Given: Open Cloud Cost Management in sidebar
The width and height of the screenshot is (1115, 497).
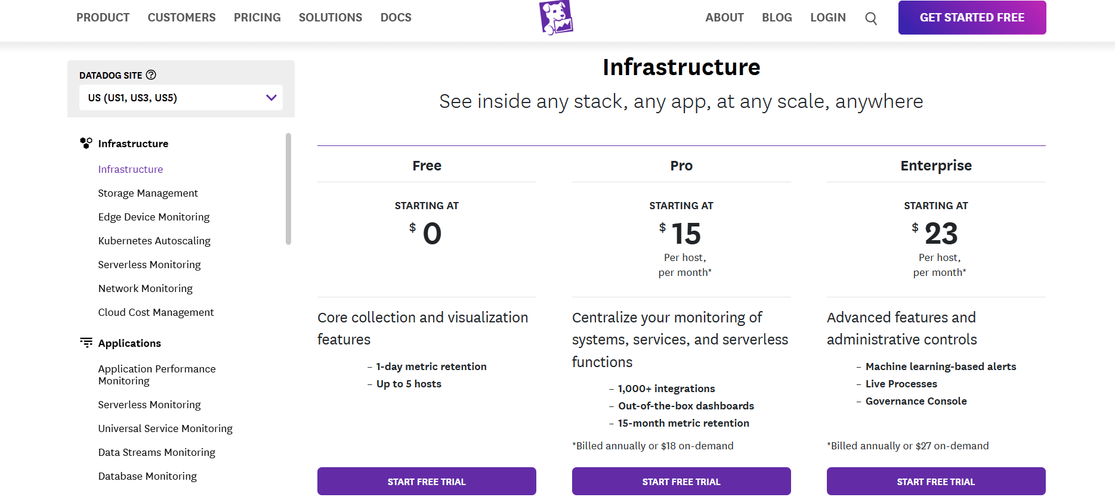Looking at the screenshot, I should (x=156, y=312).
